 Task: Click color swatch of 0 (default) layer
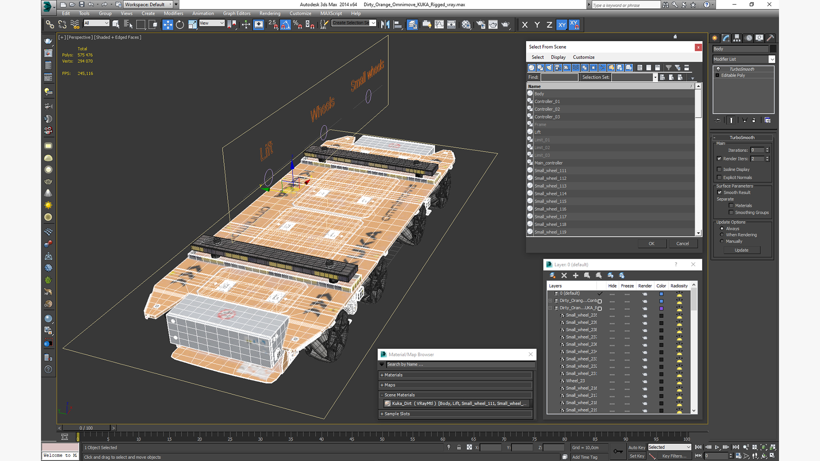coord(661,294)
